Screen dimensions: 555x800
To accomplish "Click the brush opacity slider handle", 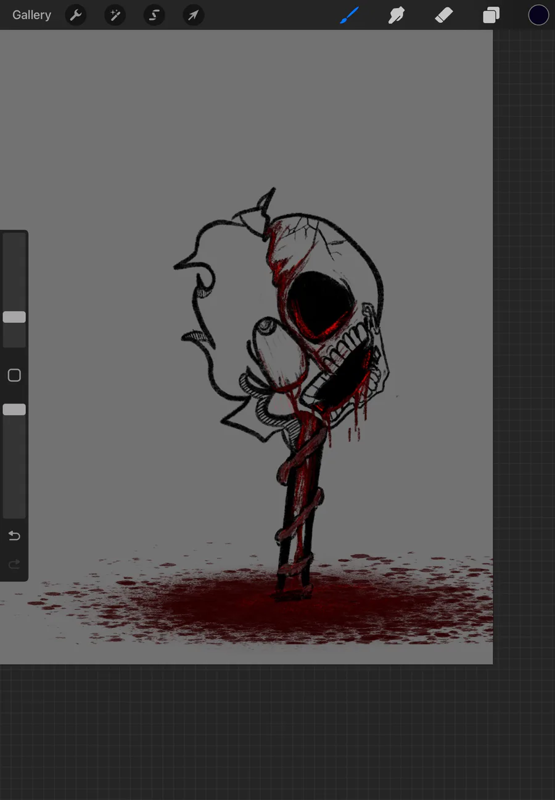I will click(14, 409).
